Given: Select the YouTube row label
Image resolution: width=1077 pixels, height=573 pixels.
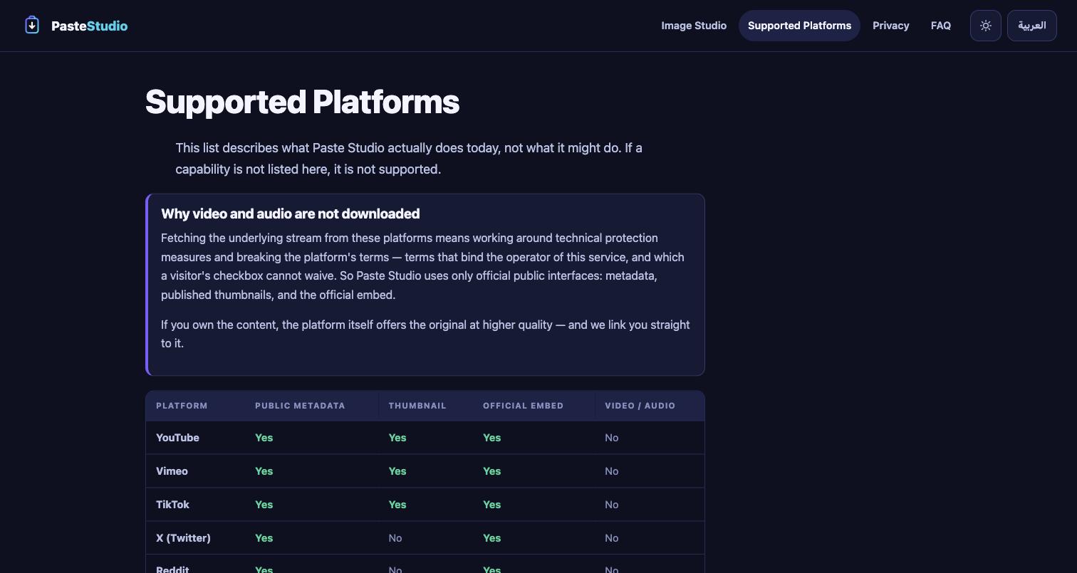Looking at the screenshot, I should [x=177, y=438].
